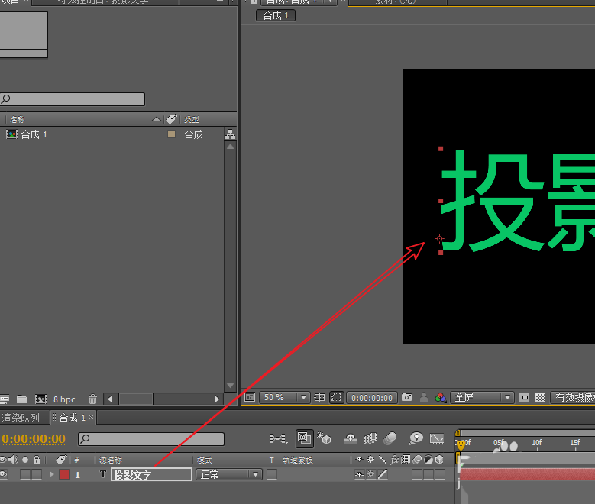The image size is (595, 504).
Task: Create a new folder in Project panel
Action: coord(22,399)
